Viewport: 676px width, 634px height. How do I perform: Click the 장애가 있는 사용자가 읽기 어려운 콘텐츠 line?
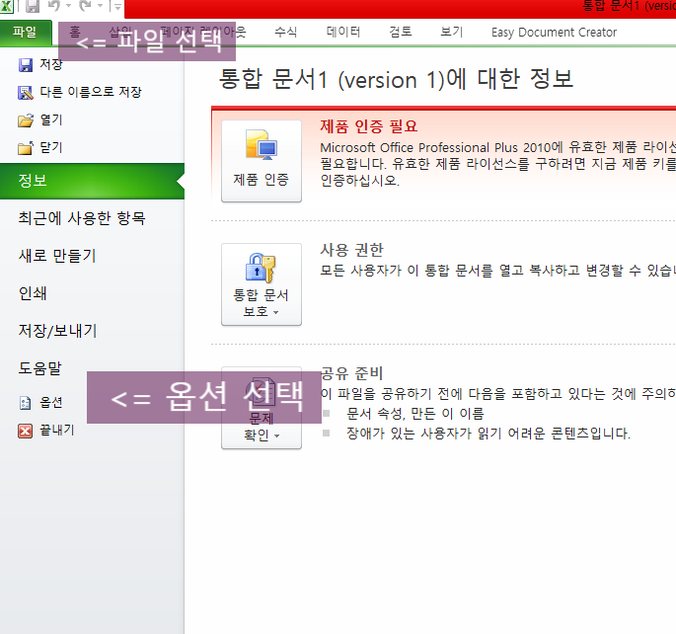click(488, 433)
